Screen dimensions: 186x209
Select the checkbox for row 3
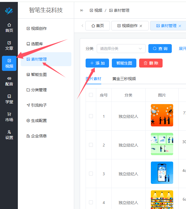click(x=91, y=174)
